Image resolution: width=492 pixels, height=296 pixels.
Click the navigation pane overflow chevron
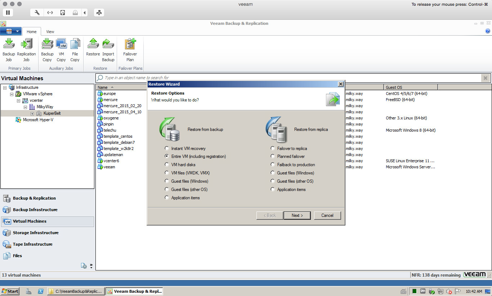click(x=91, y=266)
